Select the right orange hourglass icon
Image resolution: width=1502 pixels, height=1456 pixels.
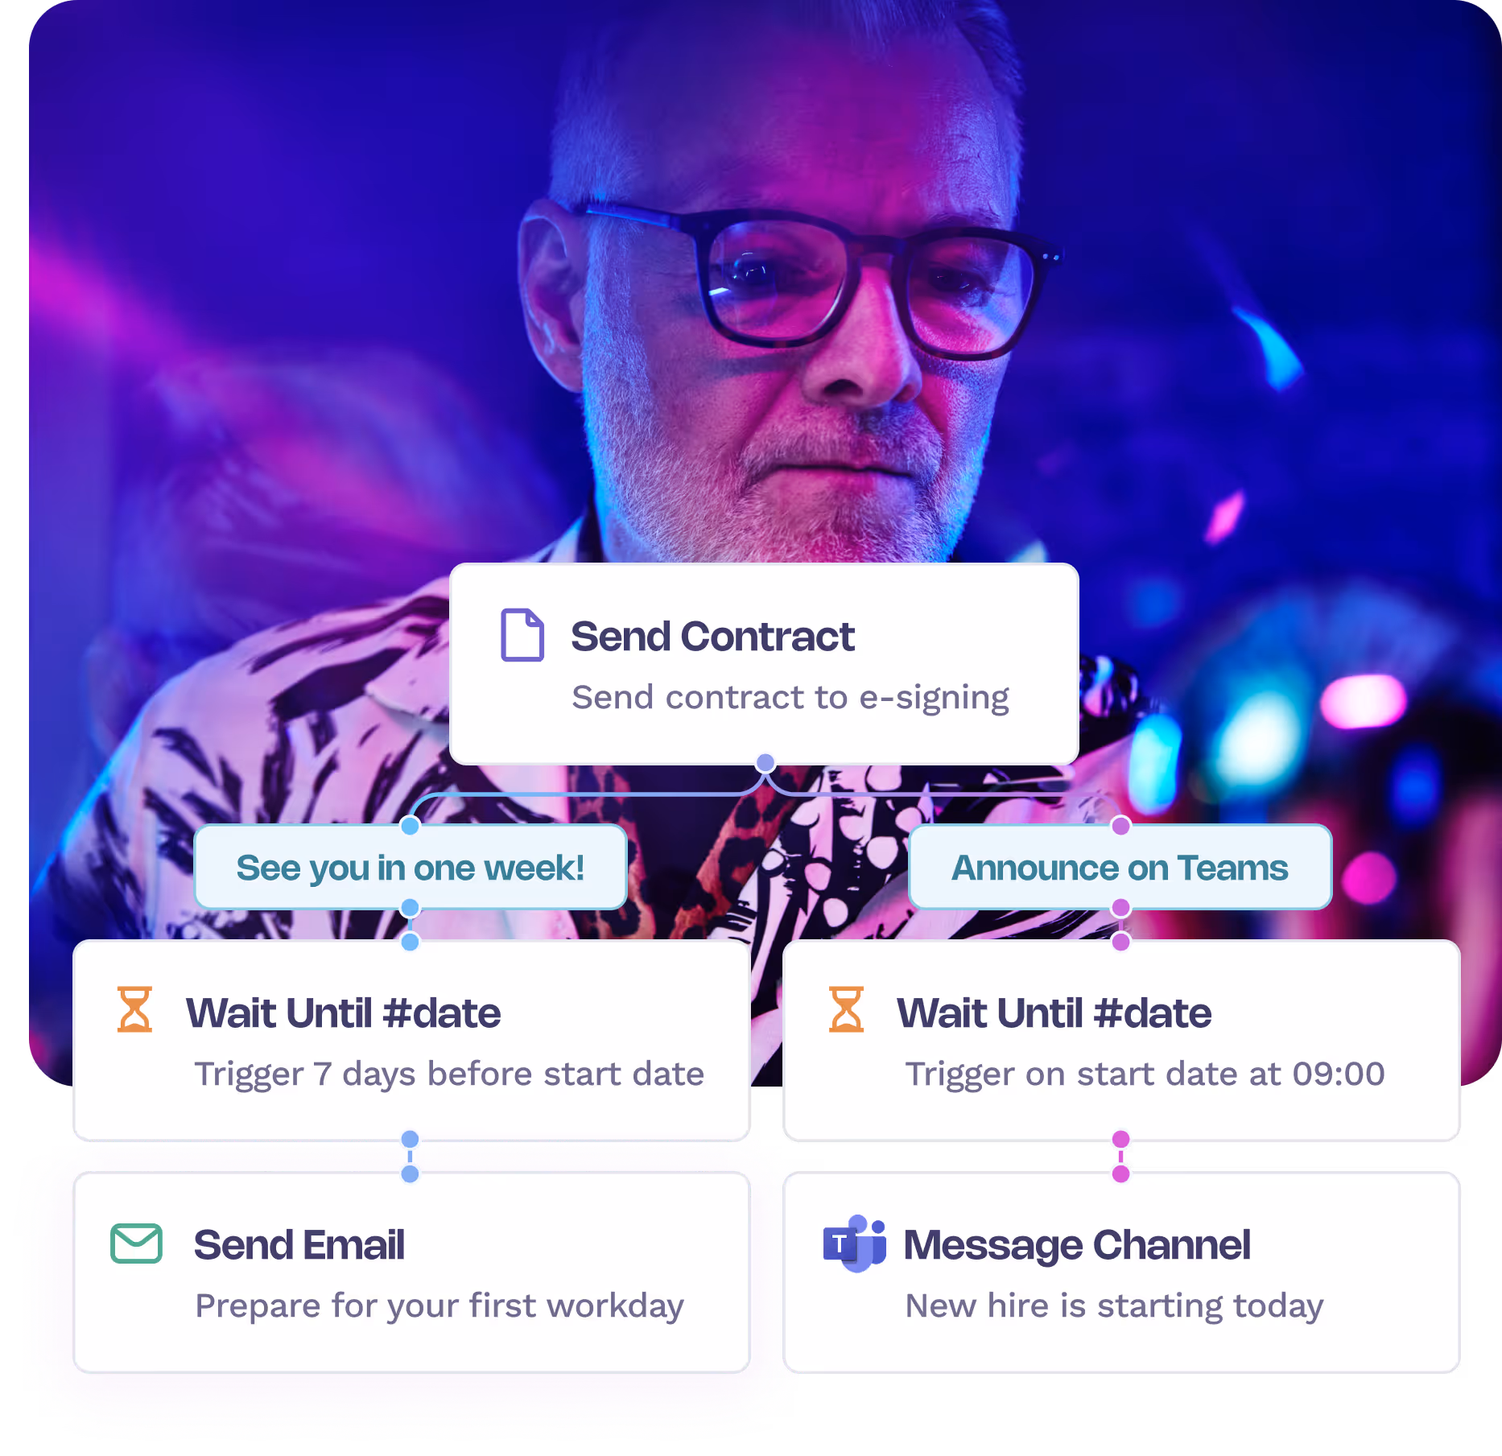point(846,1009)
